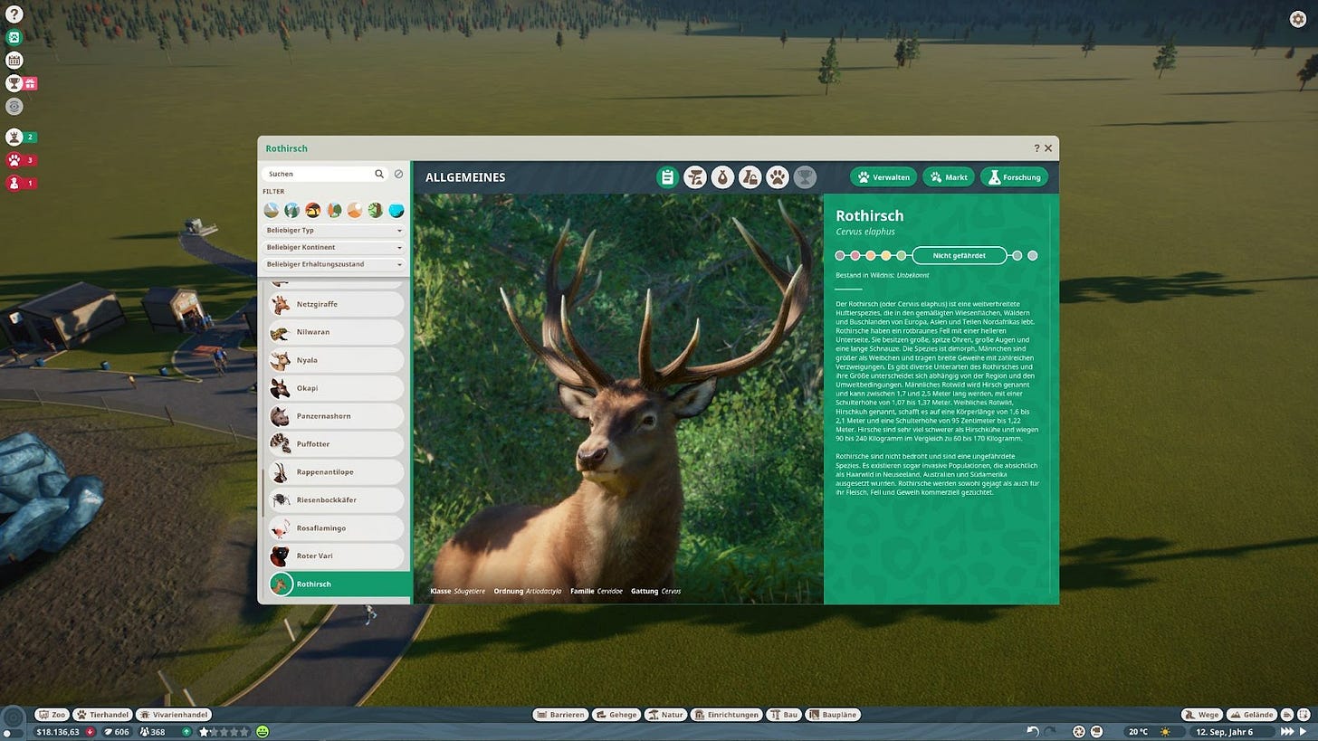Clear filters with the reset circle icon
Image resolution: width=1318 pixels, height=741 pixels.
398,174
